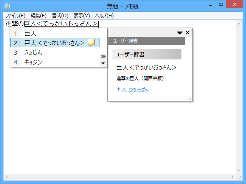Select candidate 2 巨人＜でっかいおっさん＞
This screenshot has height=184, width=246.
click(x=55, y=43)
